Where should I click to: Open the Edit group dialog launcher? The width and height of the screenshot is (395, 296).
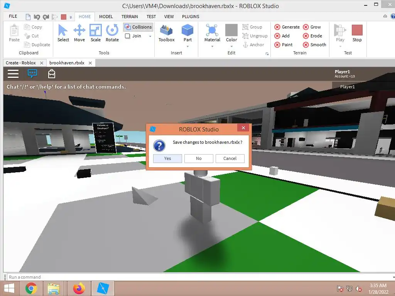pyautogui.click(x=267, y=54)
